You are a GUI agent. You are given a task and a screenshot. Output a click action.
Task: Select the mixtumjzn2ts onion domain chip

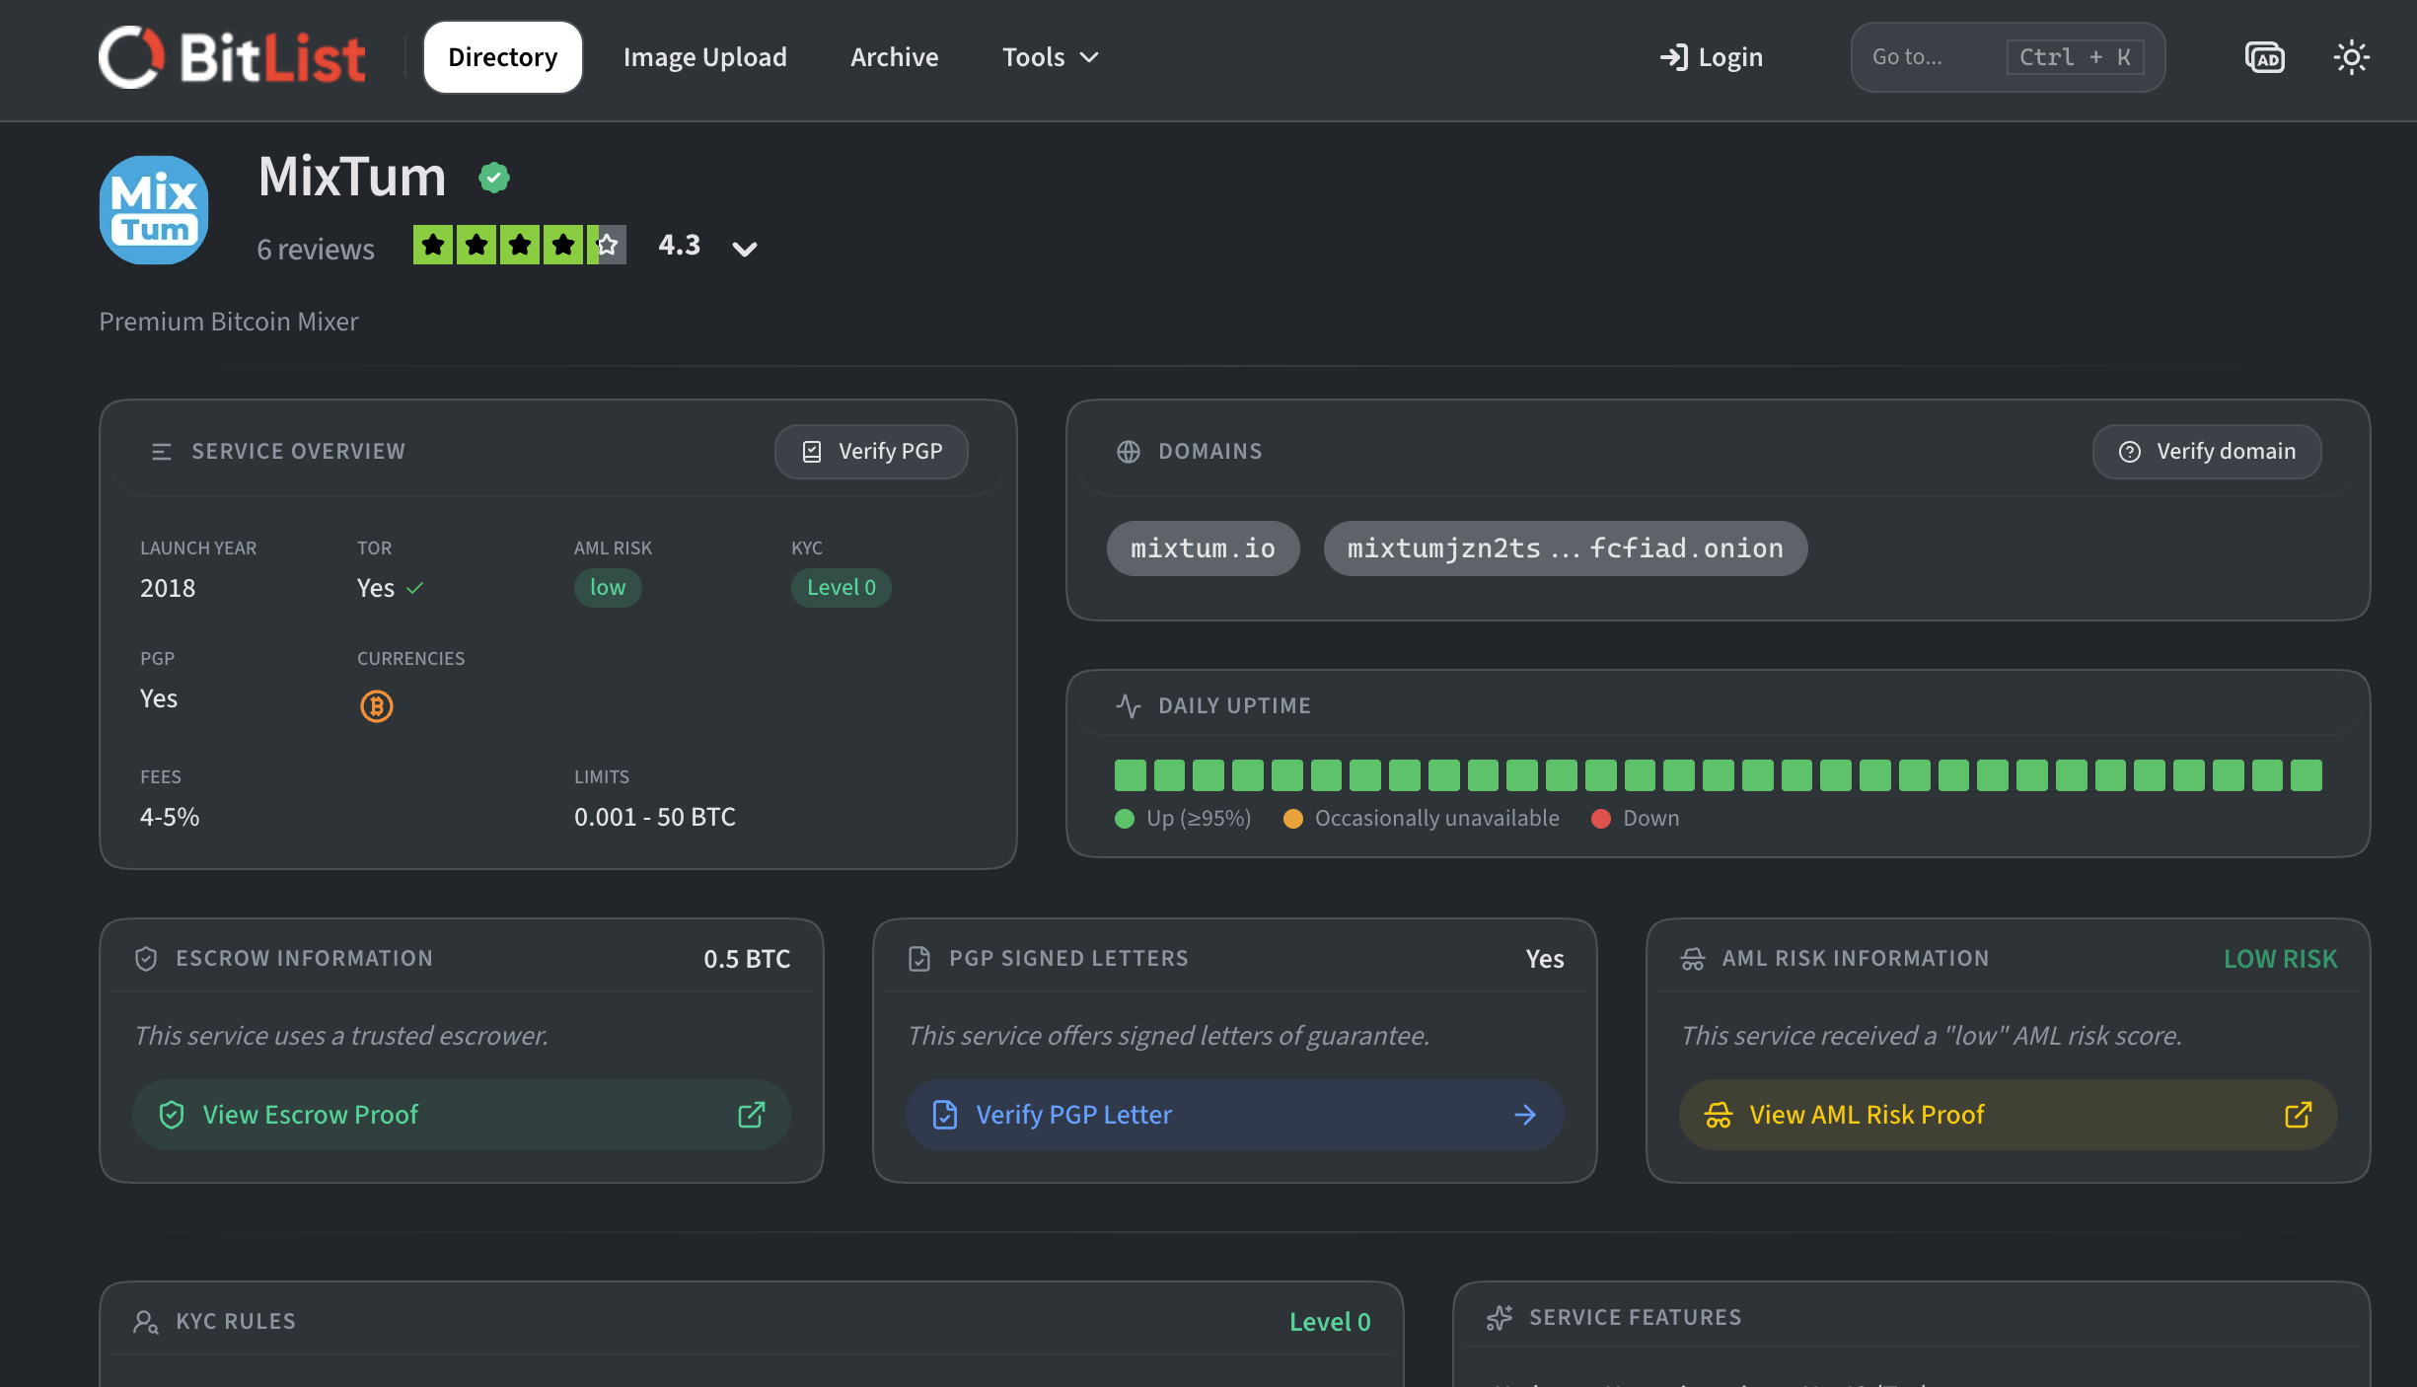point(1566,548)
